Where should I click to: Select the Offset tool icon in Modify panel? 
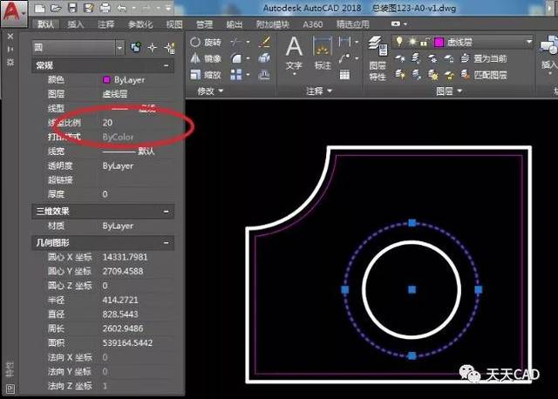pyautogui.click(x=264, y=74)
